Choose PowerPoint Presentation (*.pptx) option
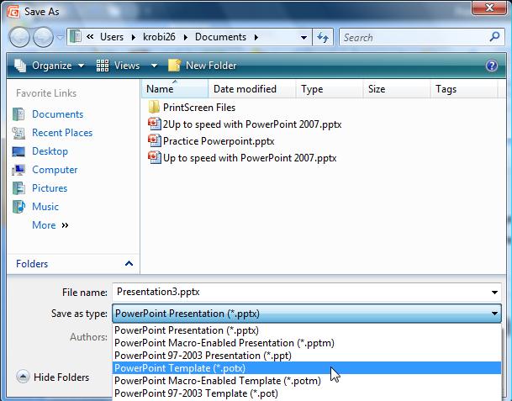The height and width of the screenshot is (401, 512). pyautogui.click(x=307, y=330)
